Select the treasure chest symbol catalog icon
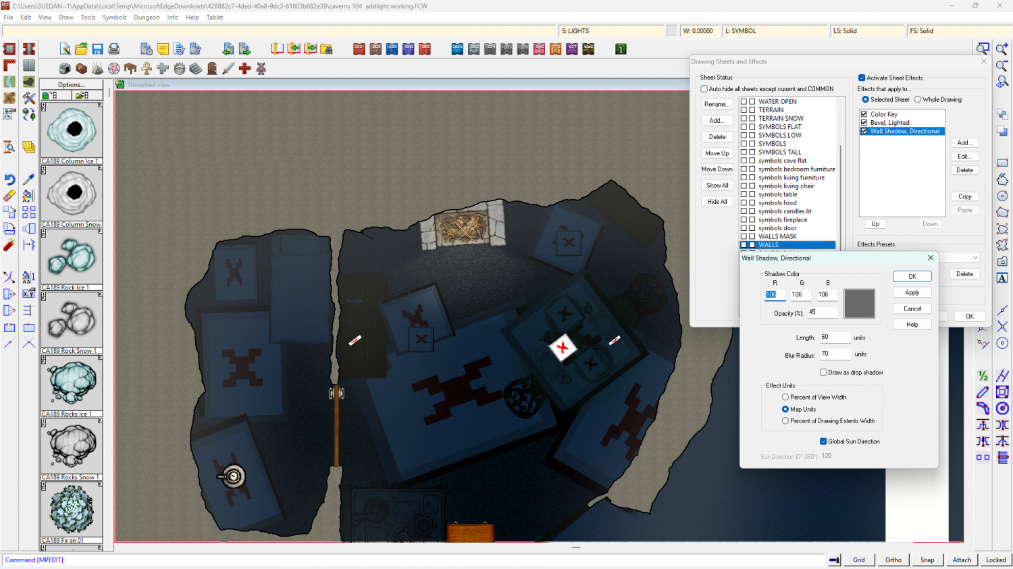The image size is (1013, 569). (x=81, y=69)
